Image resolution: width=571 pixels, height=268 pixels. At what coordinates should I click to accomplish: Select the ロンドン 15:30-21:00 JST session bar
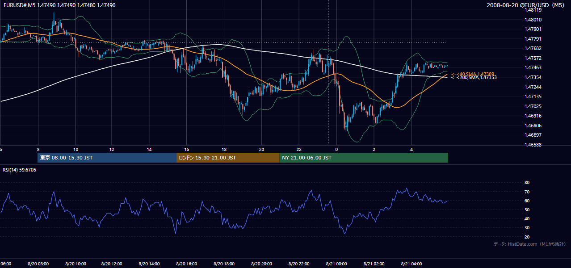pyautogui.click(x=228, y=158)
